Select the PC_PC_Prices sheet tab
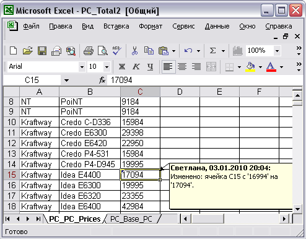 click(x=75, y=219)
